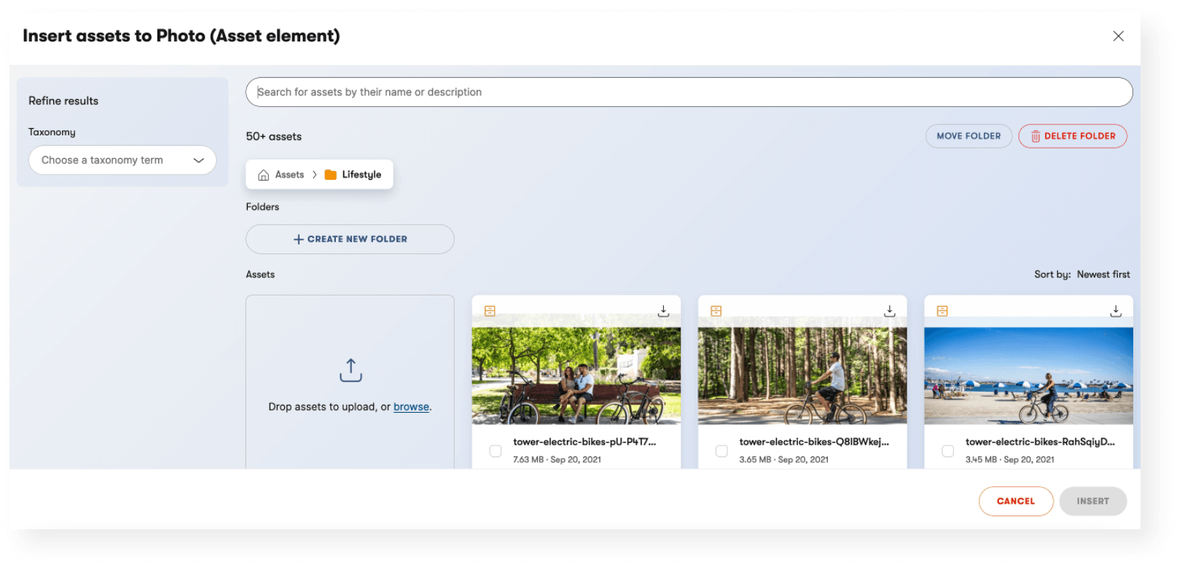This screenshot has width=1201, height=578.
Task: Click the orange asset type icon on beach card
Action: point(942,311)
